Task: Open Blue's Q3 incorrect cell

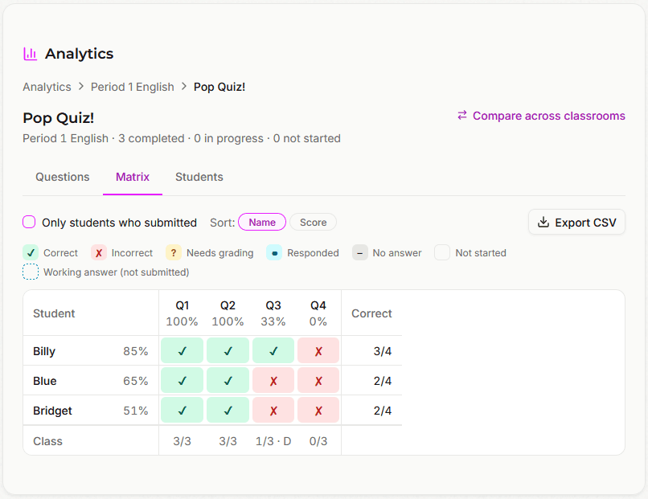Action: (273, 380)
